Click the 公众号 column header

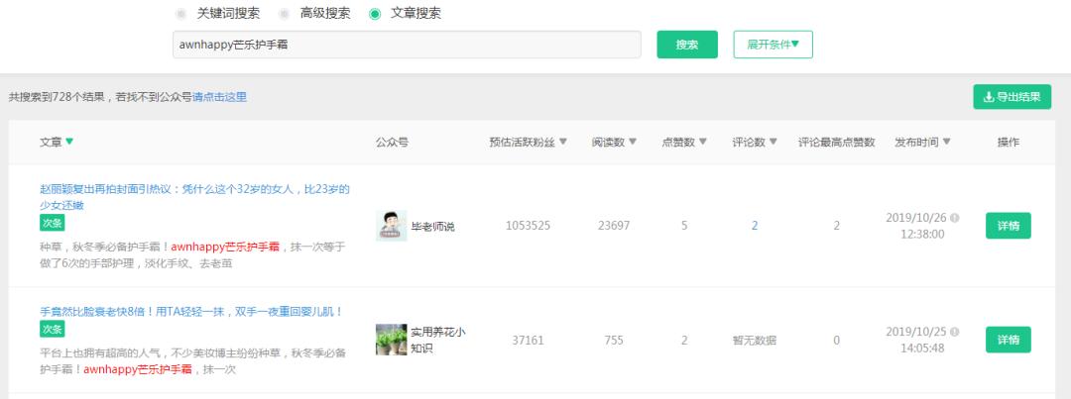pos(392,142)
